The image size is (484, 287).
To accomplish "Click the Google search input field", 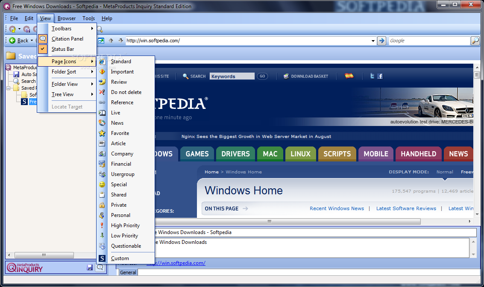I will (x=429, y=41).
